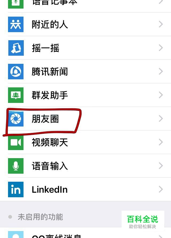Tap the 朋友圈 camera shutter icon

point(16,119)
